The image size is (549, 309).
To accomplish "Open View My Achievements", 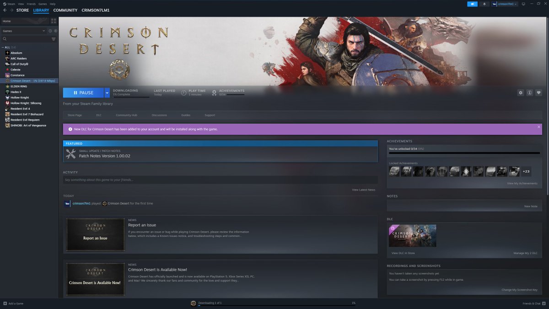I will coord(522,184).
